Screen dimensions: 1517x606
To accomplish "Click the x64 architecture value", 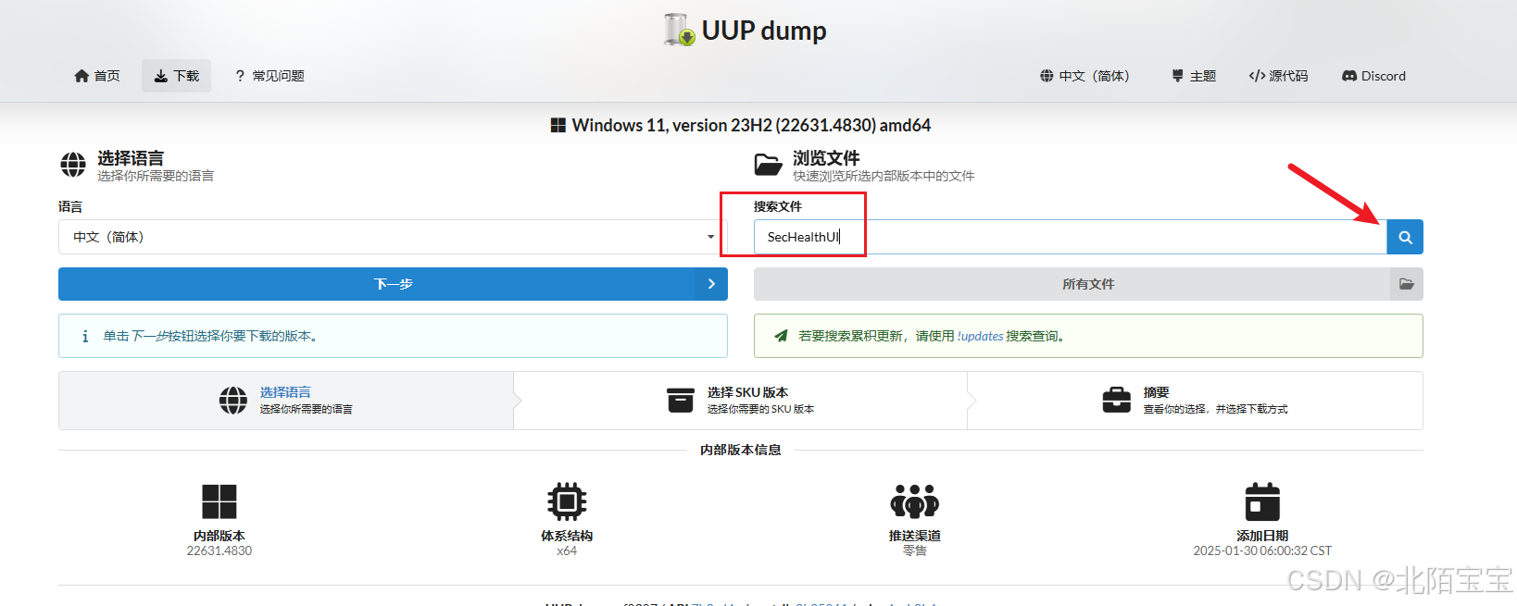I will (x=567, y=550).
